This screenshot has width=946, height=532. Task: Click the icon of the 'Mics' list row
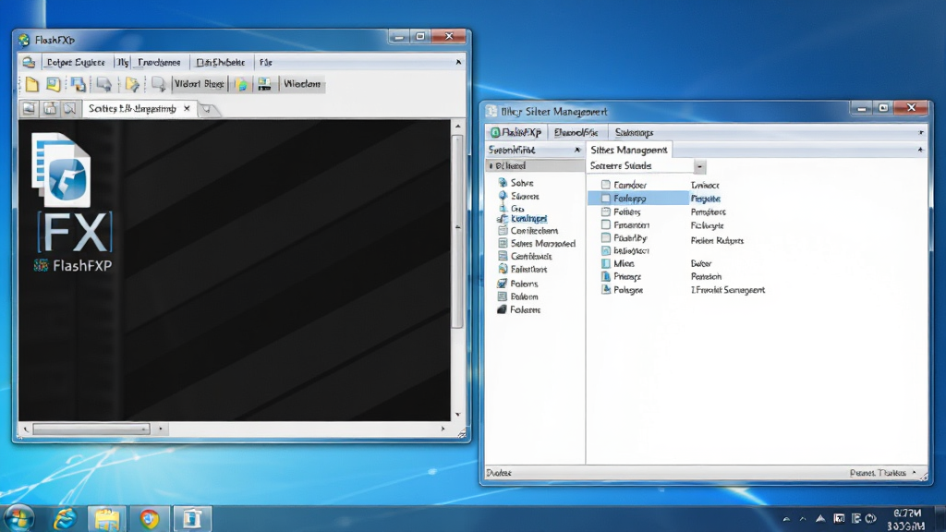[606, 263]
